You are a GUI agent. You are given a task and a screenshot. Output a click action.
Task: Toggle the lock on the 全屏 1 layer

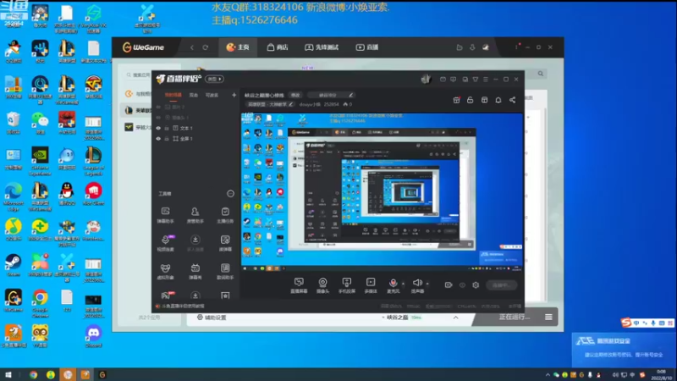pyautogui.click(x=167, y=139)
